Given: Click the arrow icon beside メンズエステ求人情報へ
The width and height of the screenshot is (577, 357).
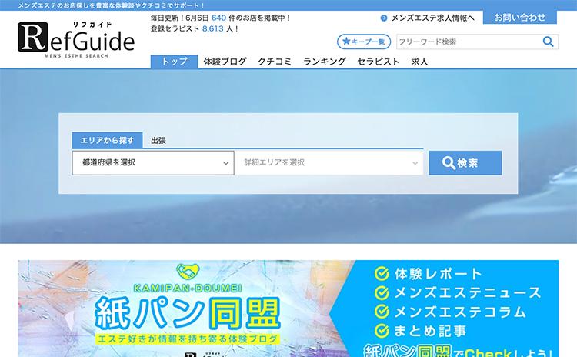Looking at the screenshot, I should [x=384, y=18].
